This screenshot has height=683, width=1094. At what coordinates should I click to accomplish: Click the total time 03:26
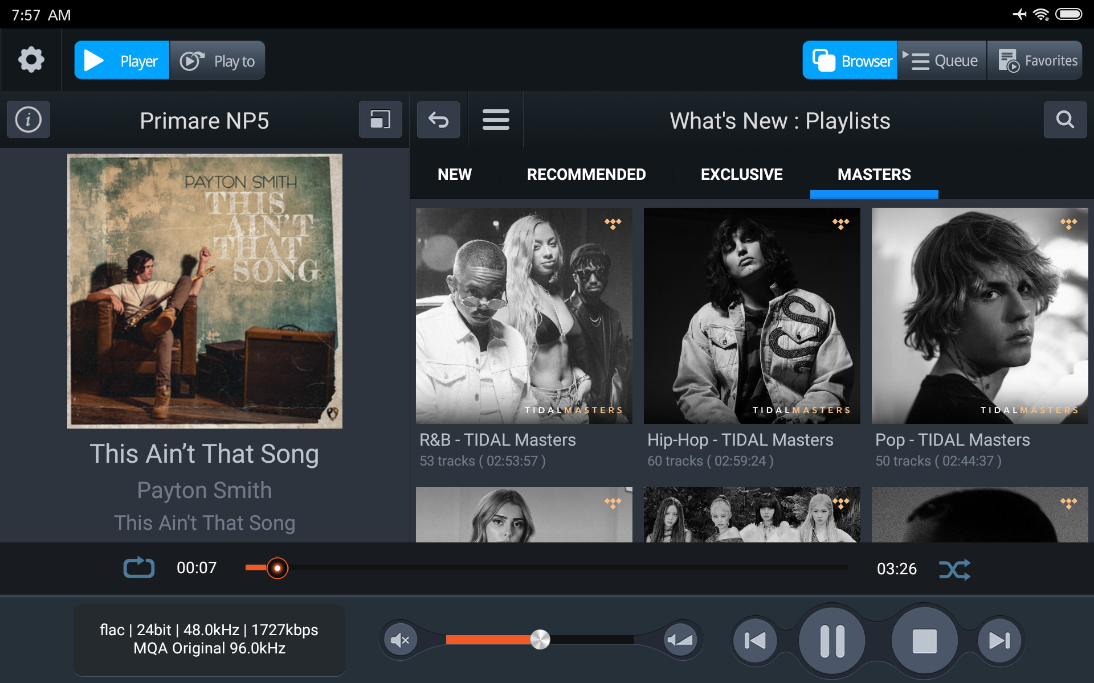(x=897, y=569)
